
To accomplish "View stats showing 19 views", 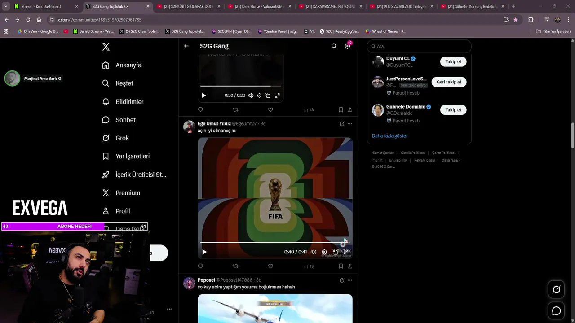I will coord(308,266).
